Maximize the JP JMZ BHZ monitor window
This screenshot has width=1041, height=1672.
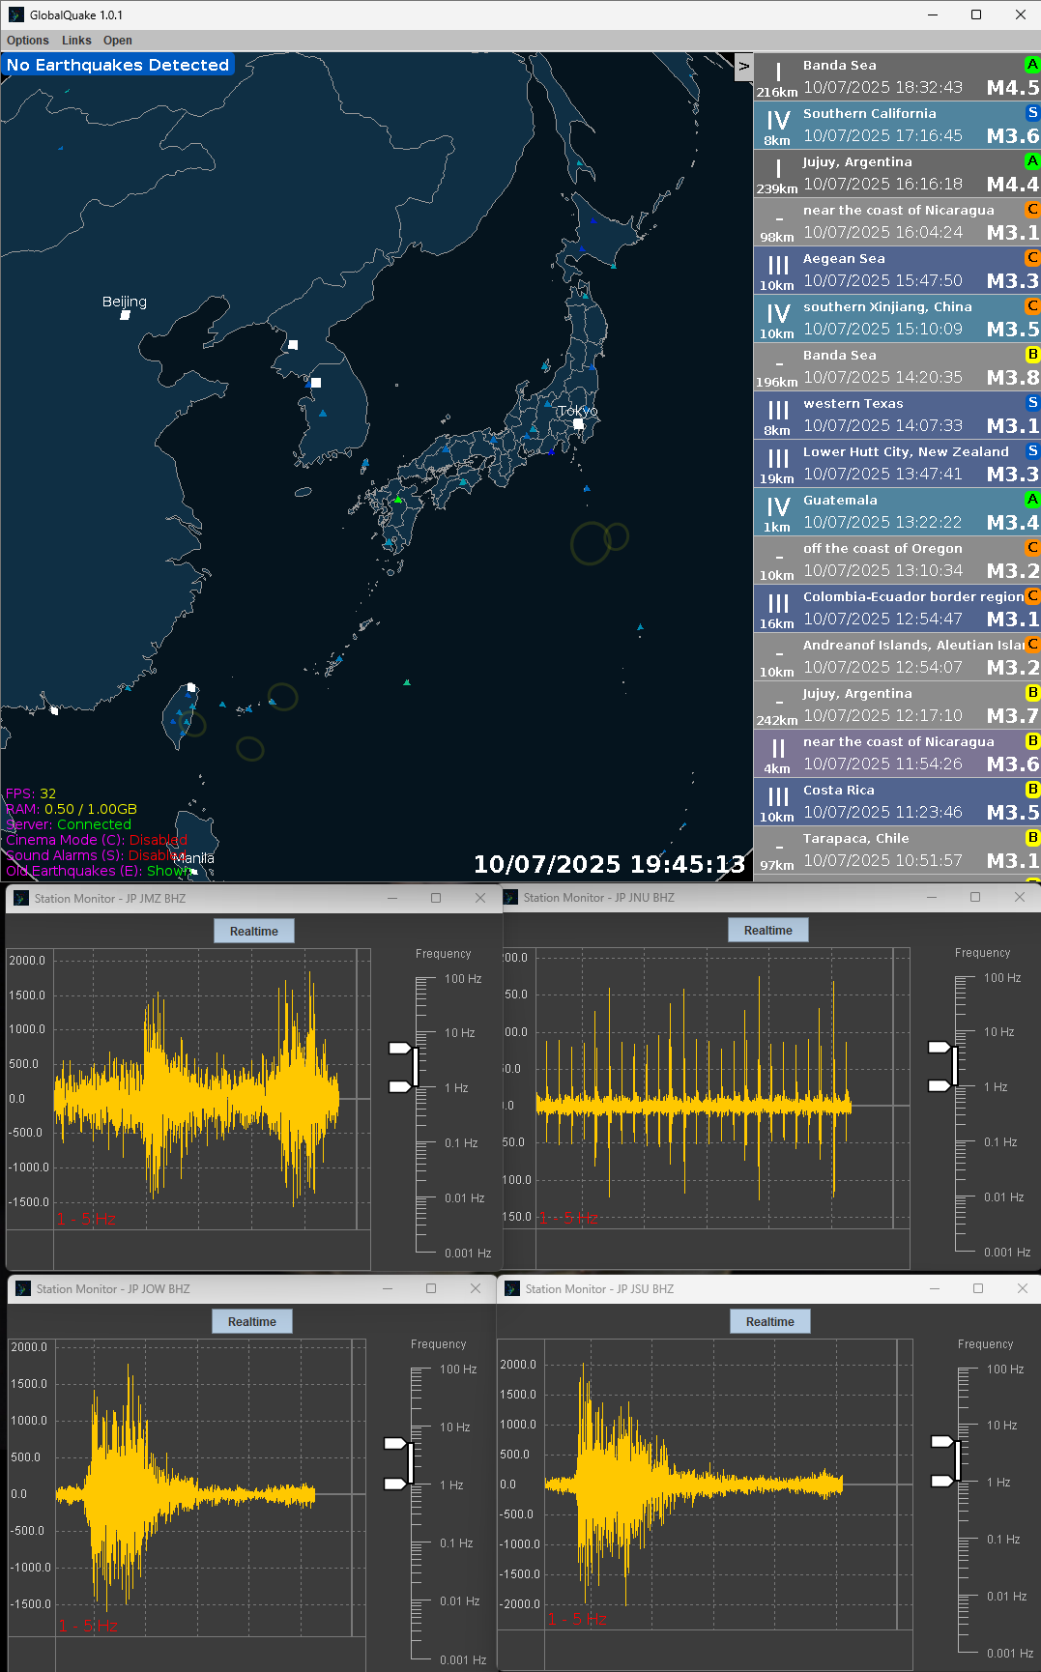(x=436, y=898)
